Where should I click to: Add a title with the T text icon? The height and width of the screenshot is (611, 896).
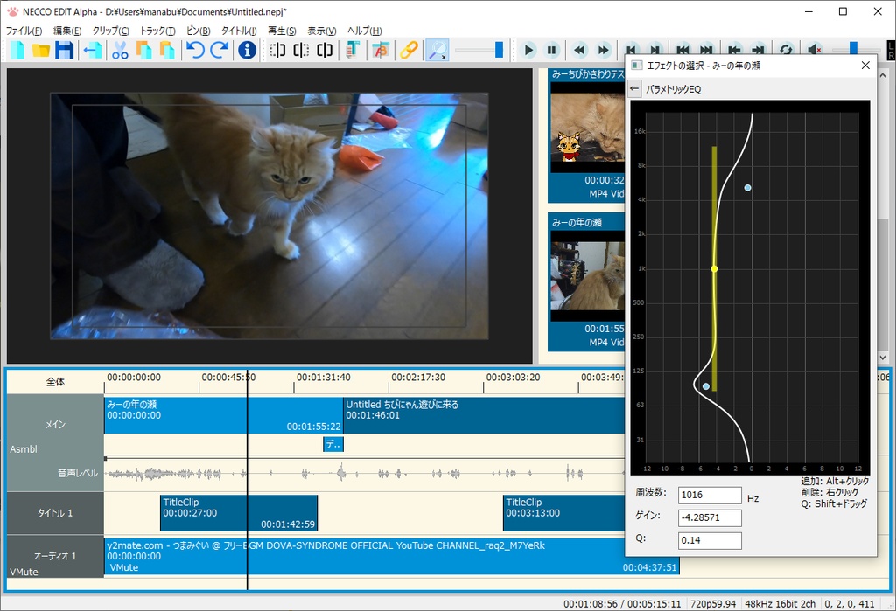pos(353,50)
